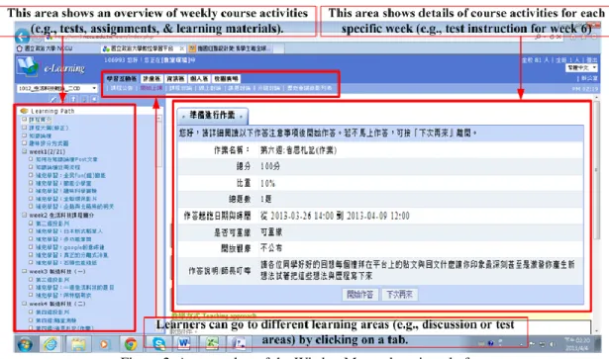Open Windows Media Player from the taskbar
Image resolution: width=609 pixels, height=359 pixels.
click(x=104, y=344)
